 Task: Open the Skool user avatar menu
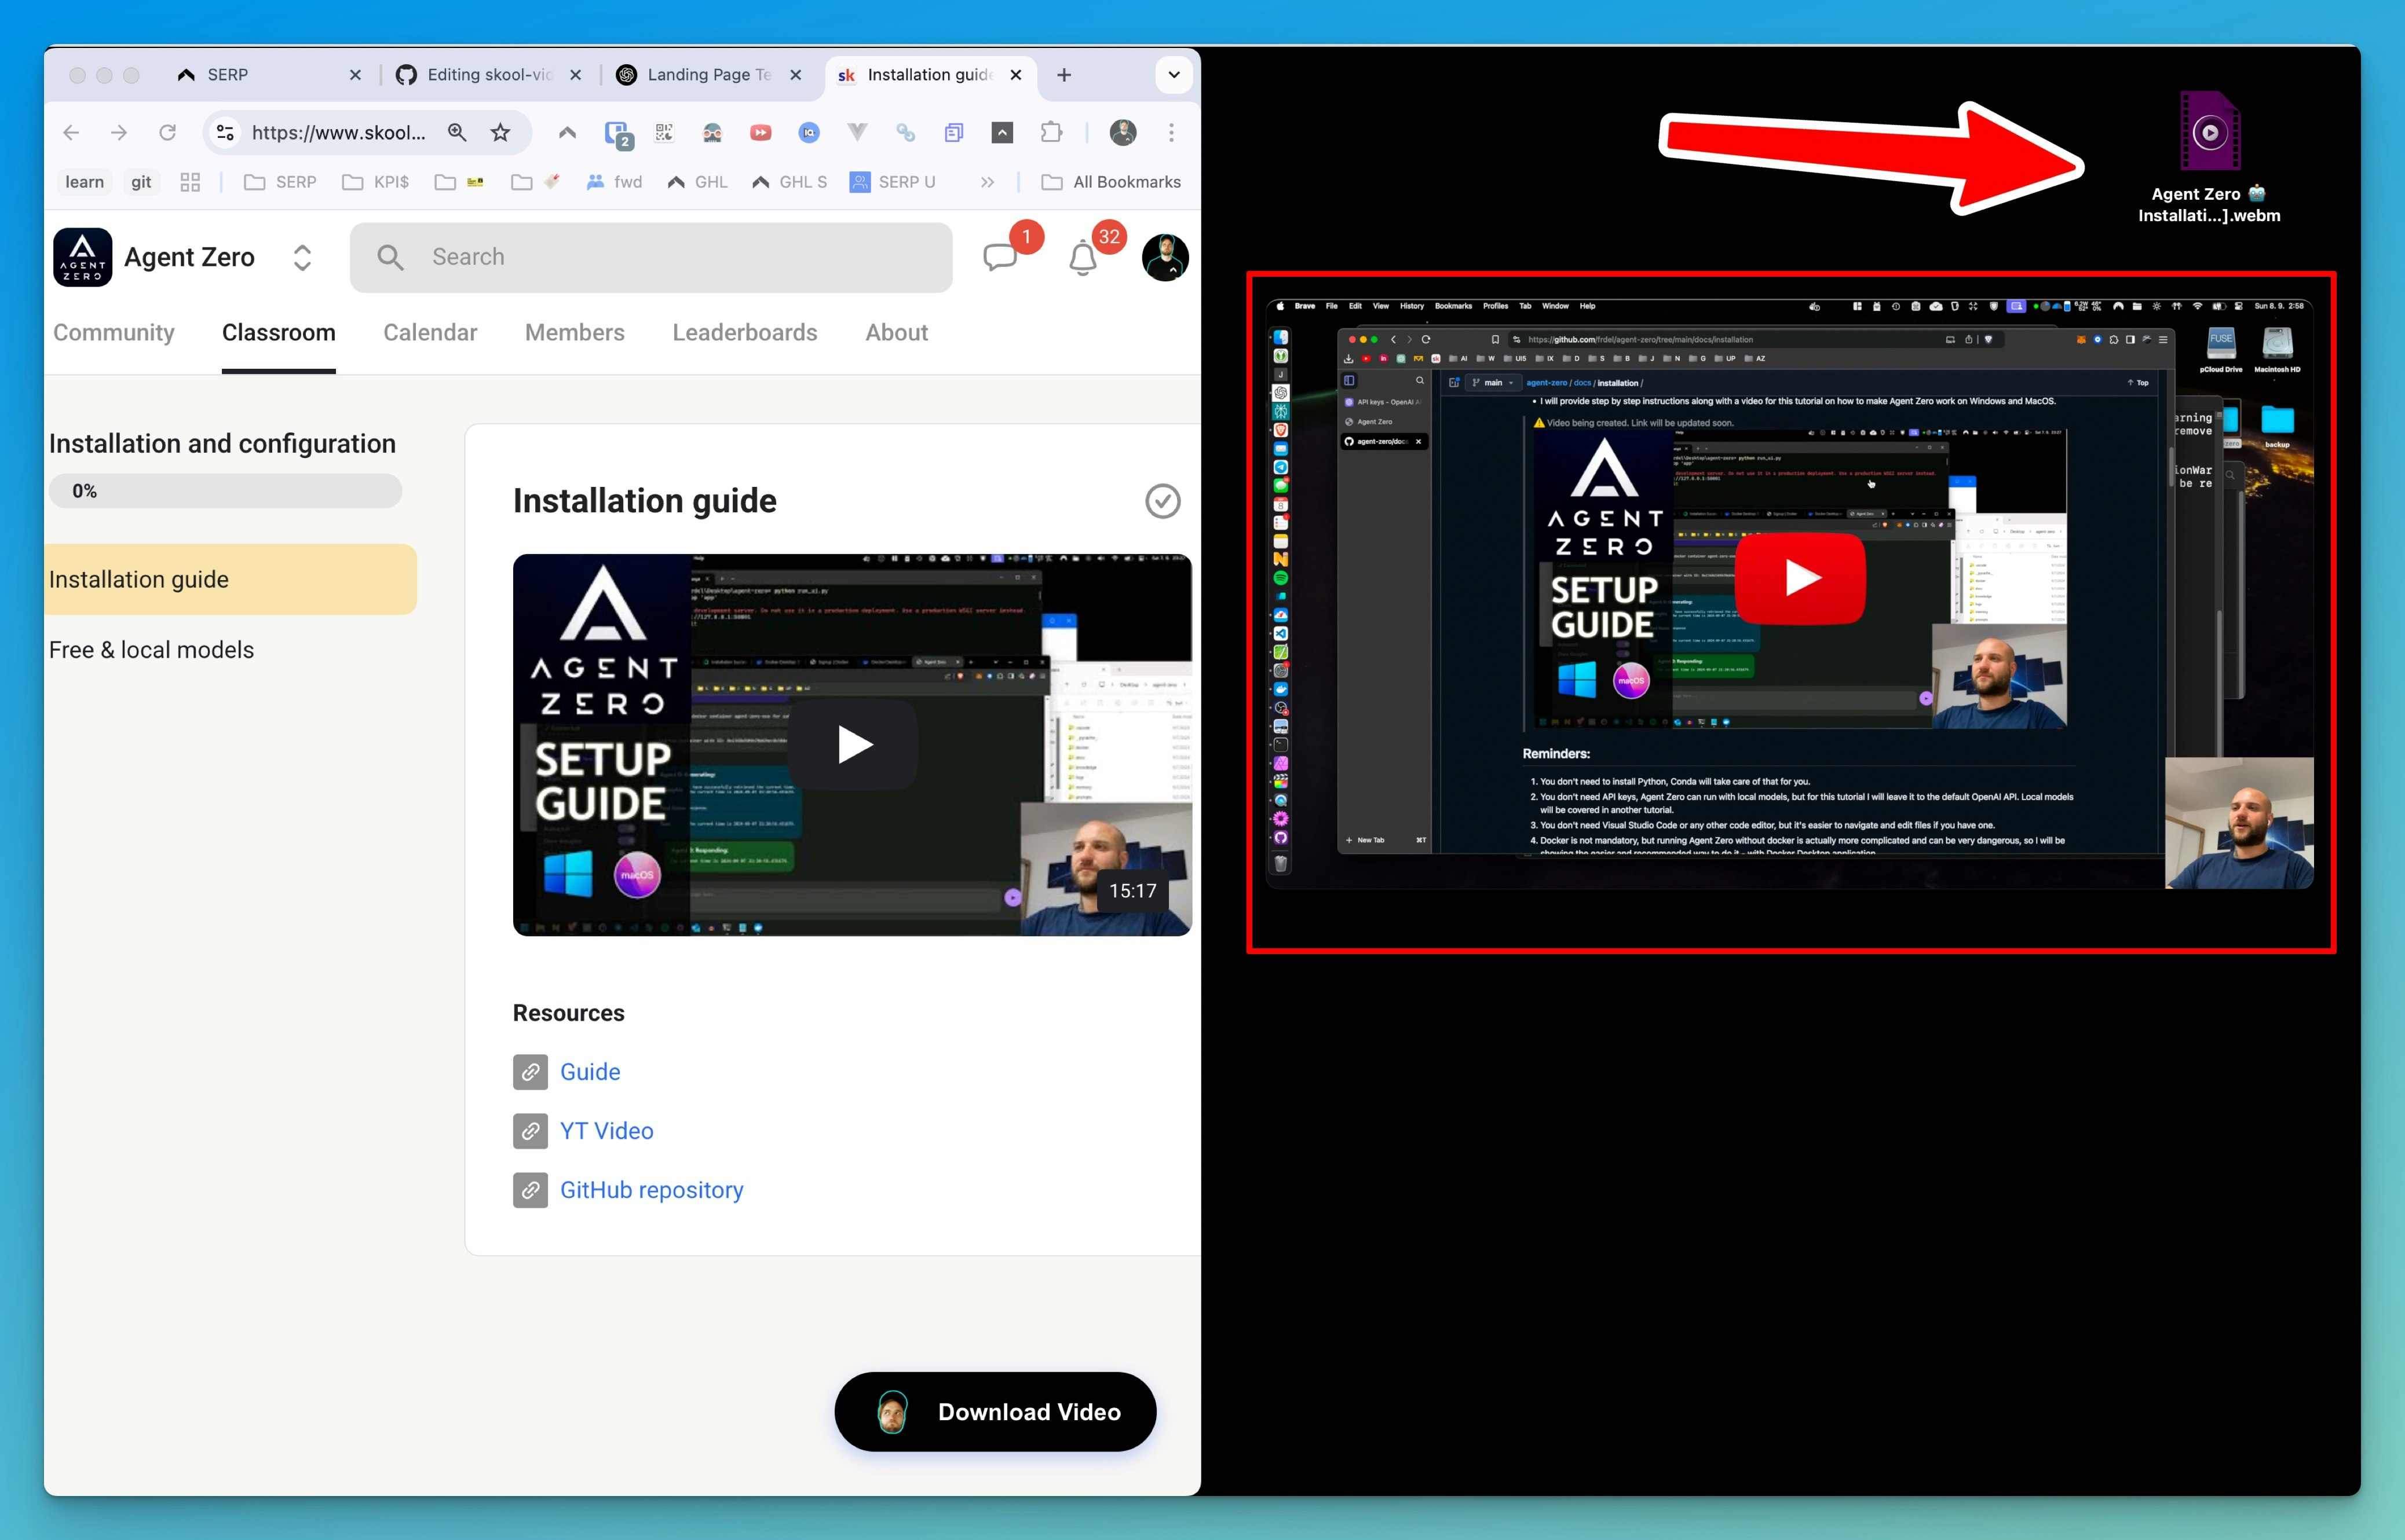click(x=1164, y=258)
